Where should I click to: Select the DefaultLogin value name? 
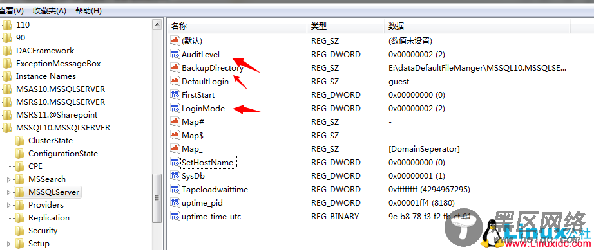click(205, 81)
